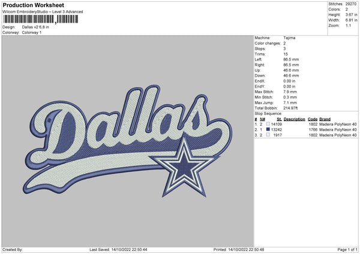The width and height of the screenshot is (360, 254).
Task: Click the Min Stitch value 0.3 mm
Action: tap(290, 98)
